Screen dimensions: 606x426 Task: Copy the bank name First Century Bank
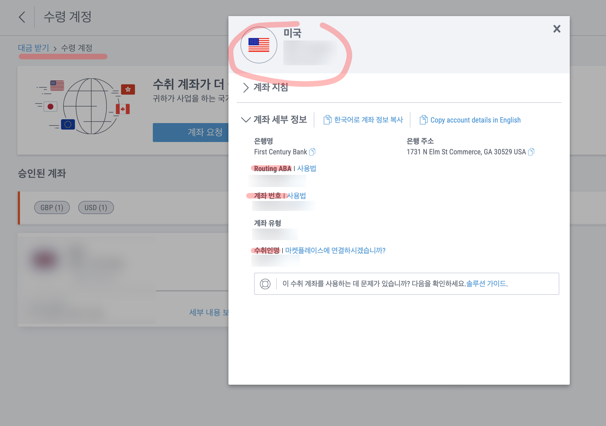tap(312, 152)
